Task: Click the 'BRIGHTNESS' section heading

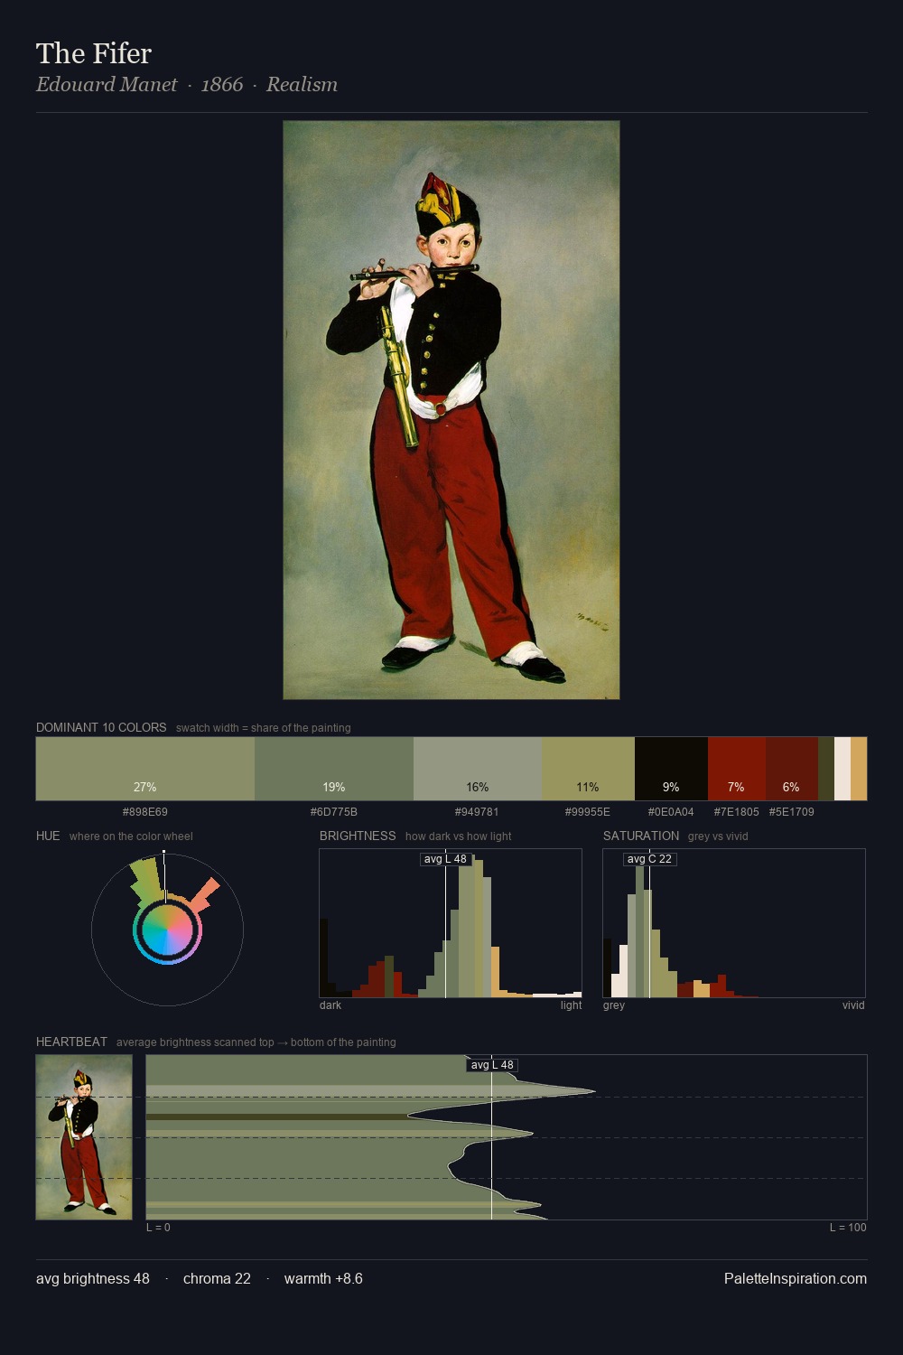Action: [358, 836]
